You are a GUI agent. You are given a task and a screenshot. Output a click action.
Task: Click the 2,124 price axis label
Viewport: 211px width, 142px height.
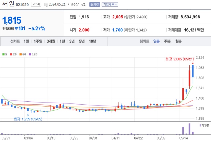pyautogui.click(x=200, y=58)
